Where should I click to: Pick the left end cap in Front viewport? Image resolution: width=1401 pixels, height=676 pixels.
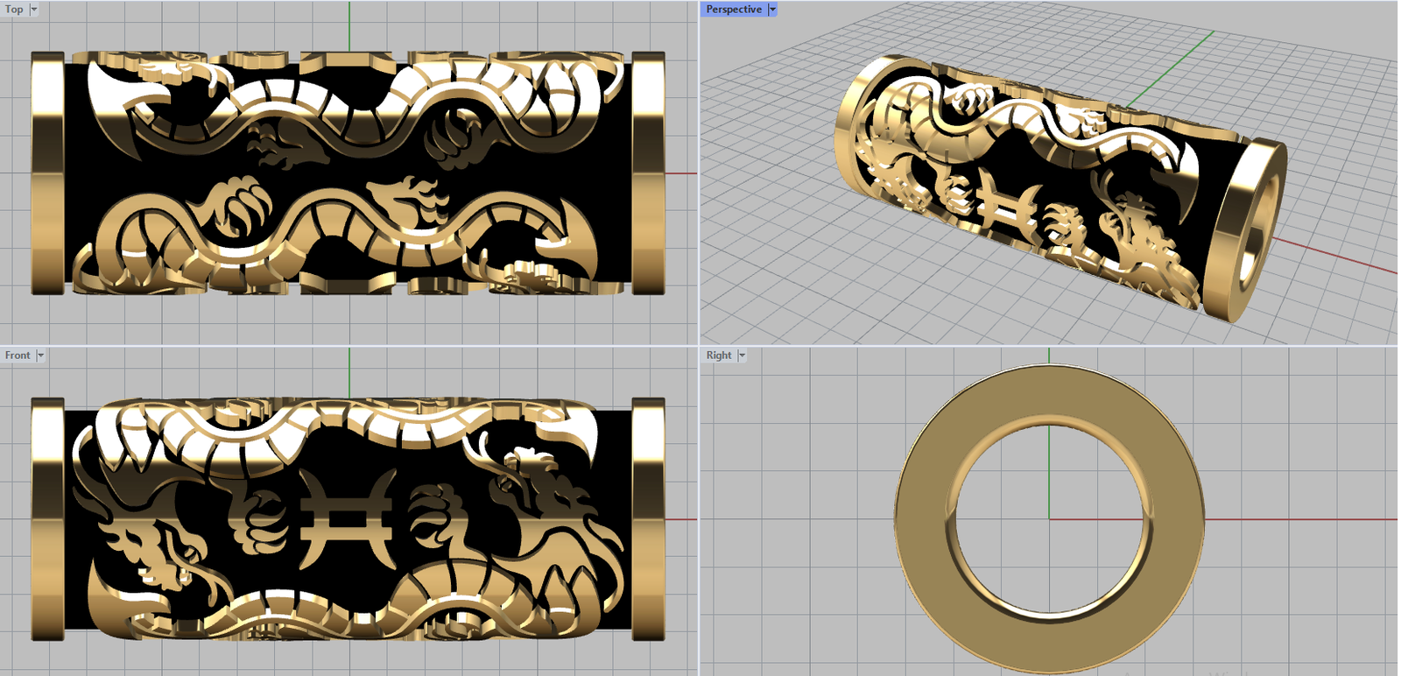pos(48,518)
